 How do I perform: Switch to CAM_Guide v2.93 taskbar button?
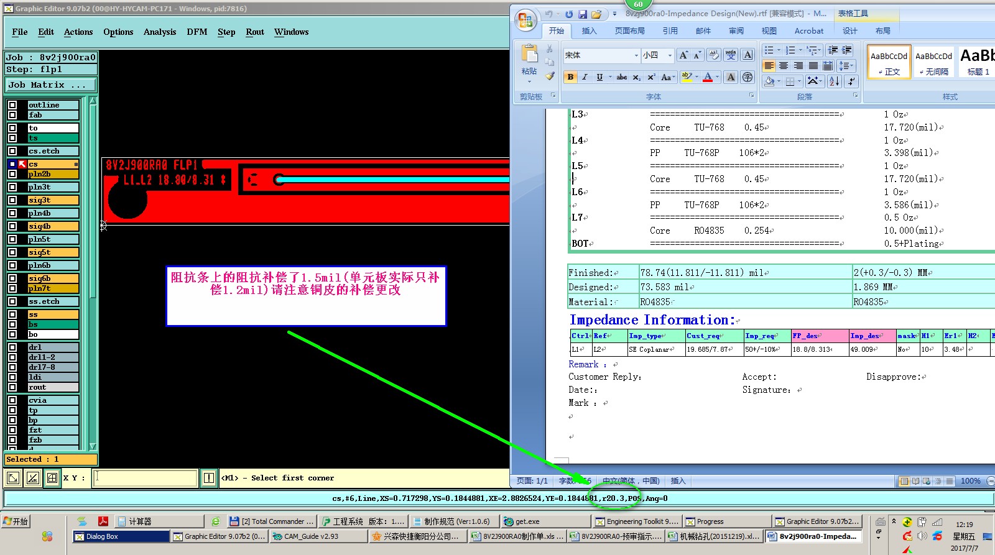318,536
